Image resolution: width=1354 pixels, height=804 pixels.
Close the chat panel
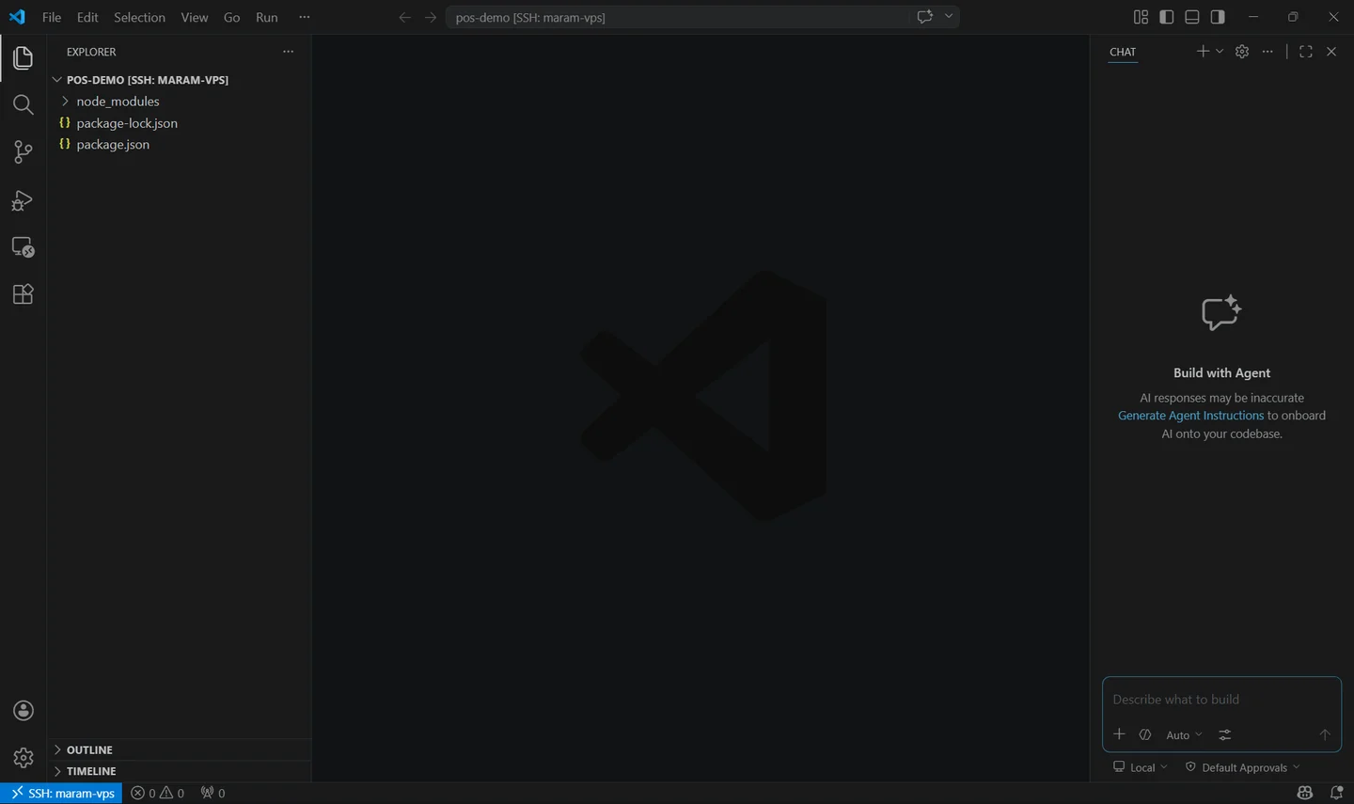coord(1331,52)
